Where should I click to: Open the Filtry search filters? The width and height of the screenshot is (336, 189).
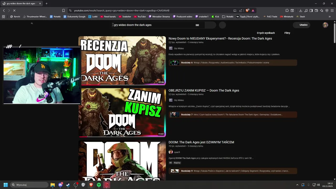287,33
